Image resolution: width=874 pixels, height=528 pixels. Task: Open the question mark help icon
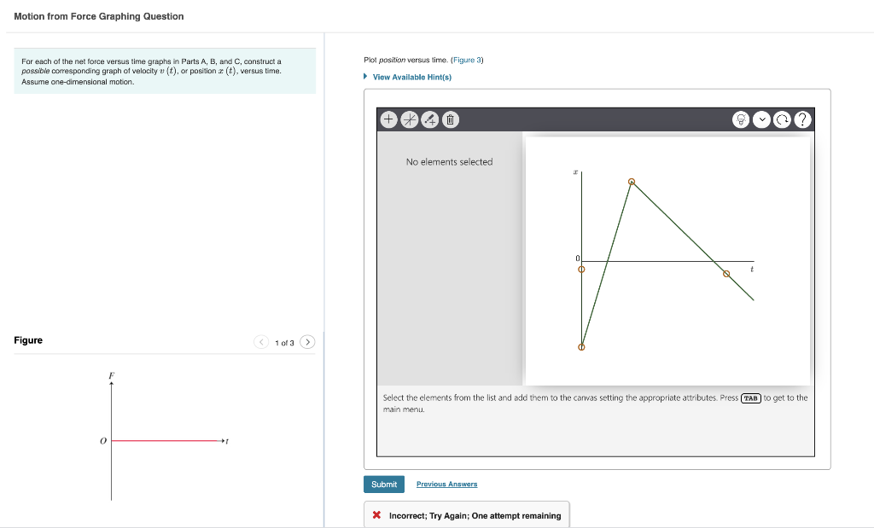tap(803, 119)
